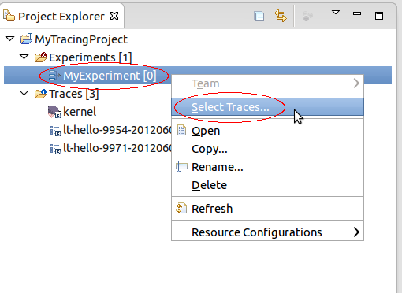The width and height of the screenshot is (402, 293).
Task: Collapse the Traces [3] folder
Action: point(24,93)
